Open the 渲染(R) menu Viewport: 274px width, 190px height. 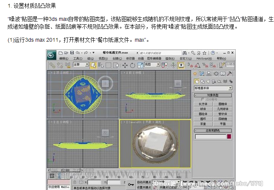[170, 58]
